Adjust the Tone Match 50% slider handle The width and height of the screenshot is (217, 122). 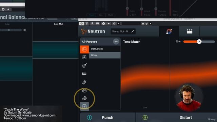[x=199, y=42]
